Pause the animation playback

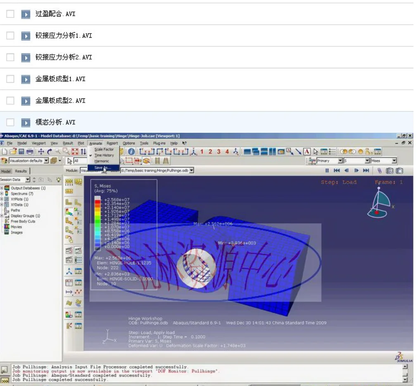pyautogui.click(x=327, y=170)
